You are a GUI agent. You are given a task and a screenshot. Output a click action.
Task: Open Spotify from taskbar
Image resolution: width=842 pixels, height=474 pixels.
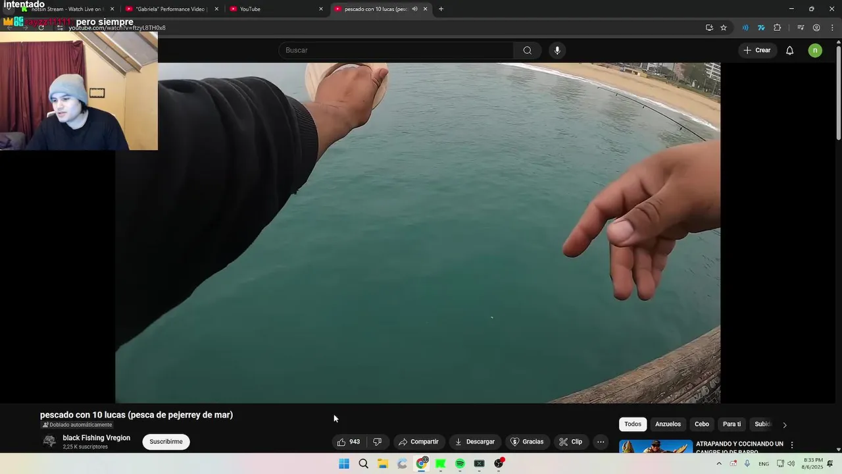tap(460, 463)
